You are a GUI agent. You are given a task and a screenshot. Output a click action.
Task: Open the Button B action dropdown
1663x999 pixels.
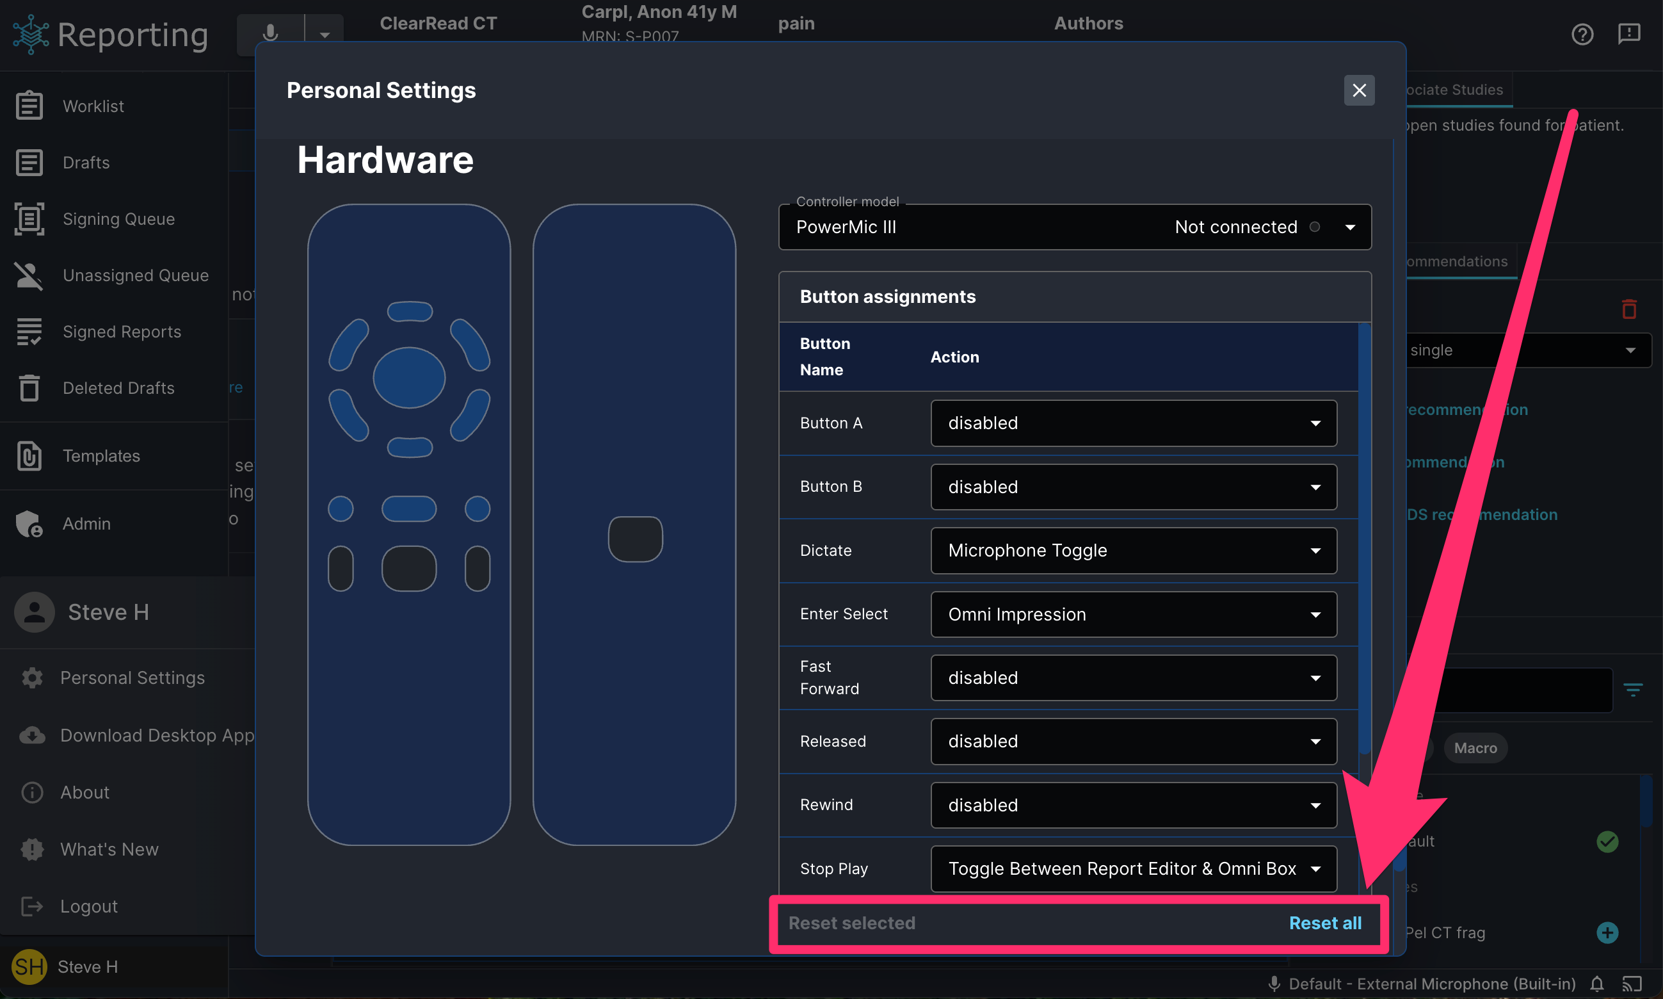1133,487
